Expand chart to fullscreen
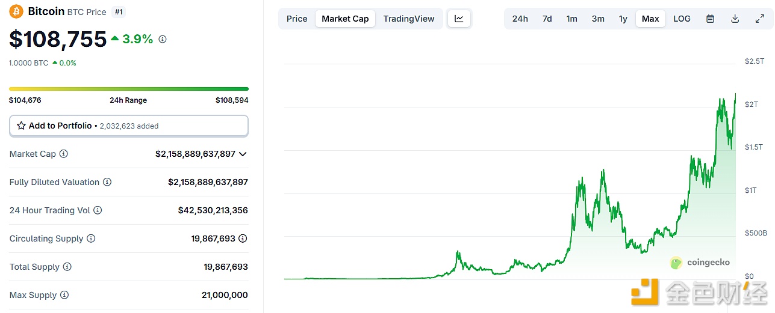The height and width of the screenshot is (313, 775). point(760,19)
